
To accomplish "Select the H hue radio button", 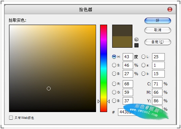I will (114, 57).
